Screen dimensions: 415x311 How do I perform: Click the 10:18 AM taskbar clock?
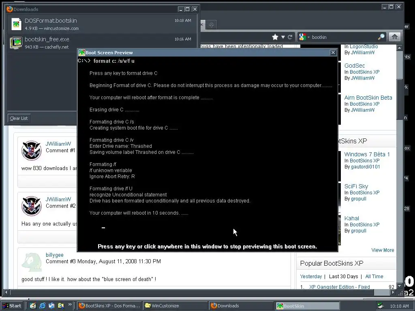click(x=399, y=306)
